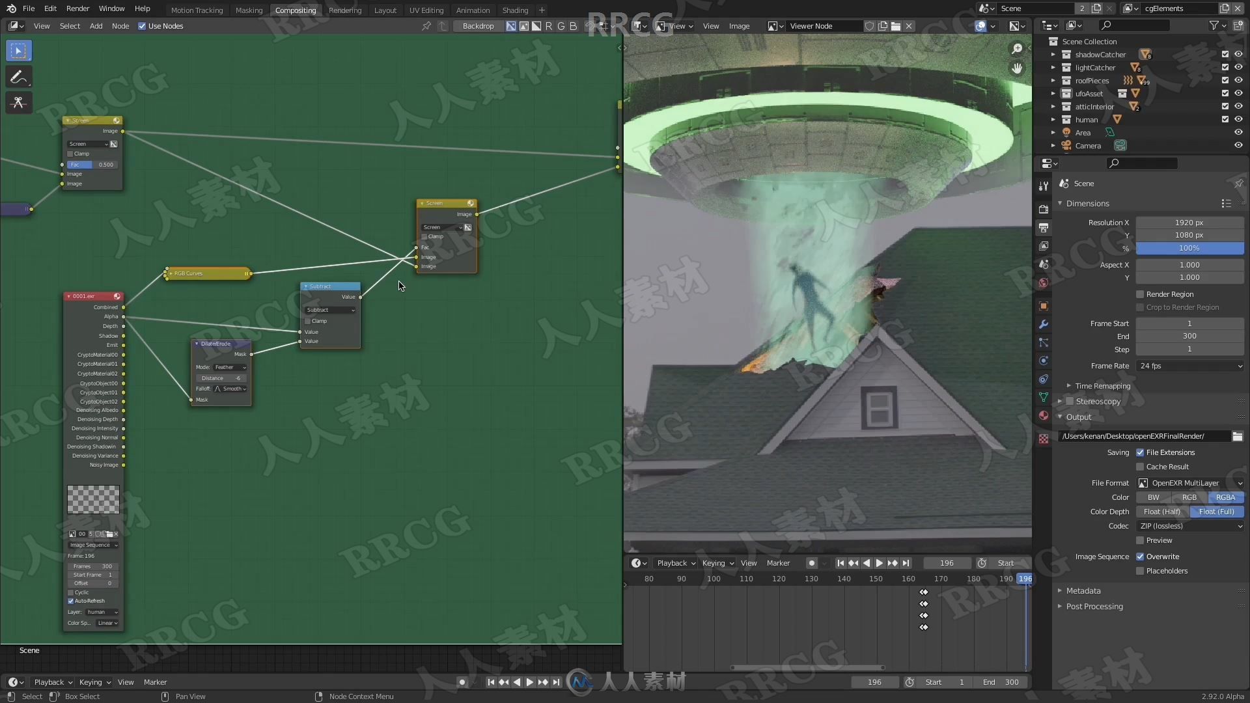The height and width of the screenshot is (703, 1250).
Task: Click the Rendering workspace tab
Action: pyautogui.click(x=345, y=10)
